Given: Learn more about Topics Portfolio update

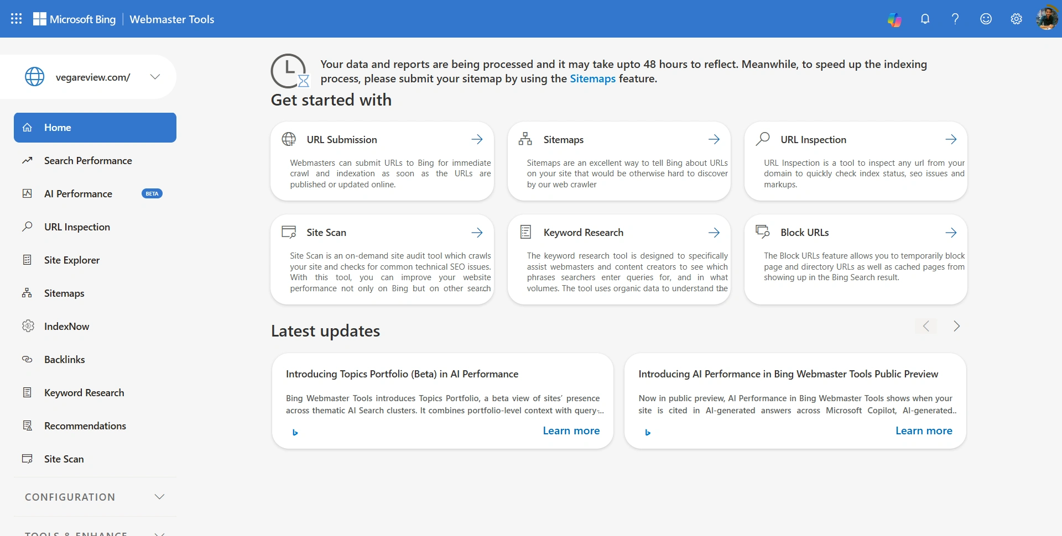Looking at the screenshot, I should [571, 430].
